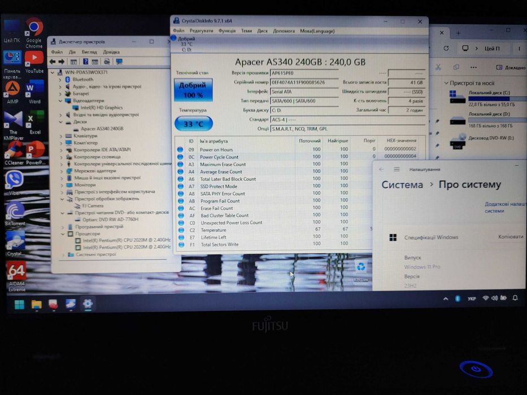Click Докладно button in File Explorer

511,68
